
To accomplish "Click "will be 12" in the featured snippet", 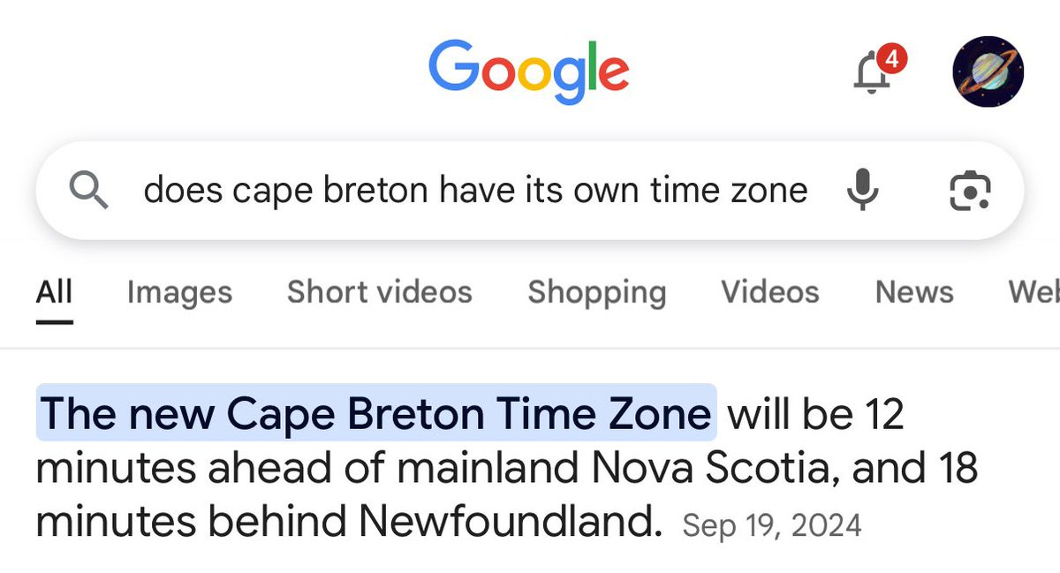I will point(815,412).
